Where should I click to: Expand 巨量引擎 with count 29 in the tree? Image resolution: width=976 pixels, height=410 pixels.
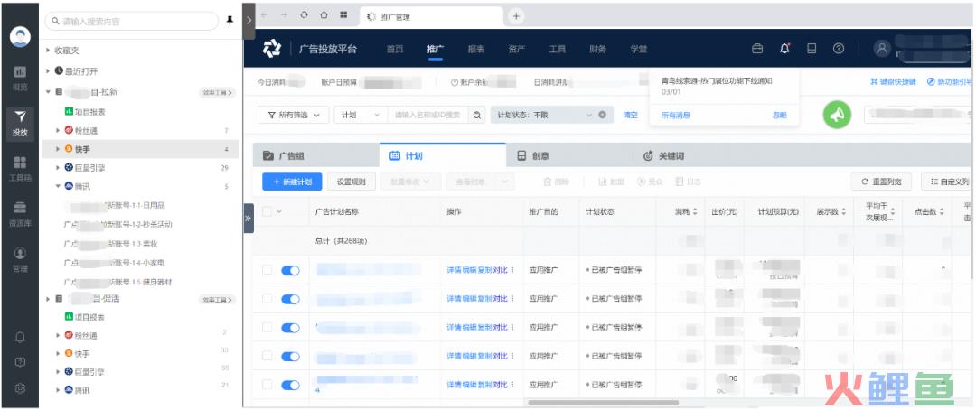(x=58, y=167)
